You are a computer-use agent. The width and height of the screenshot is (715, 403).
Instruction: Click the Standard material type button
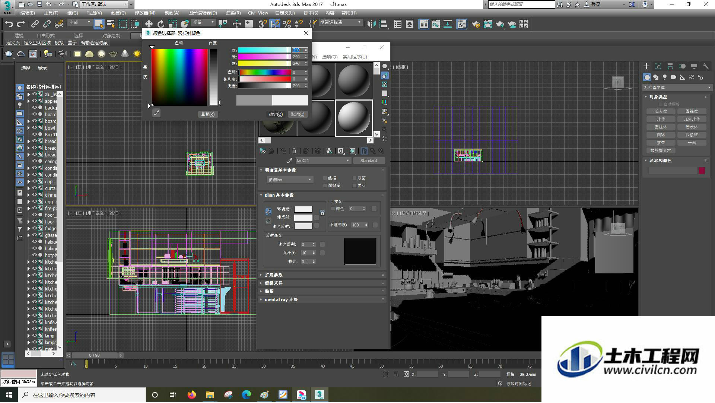pos(369,161)
